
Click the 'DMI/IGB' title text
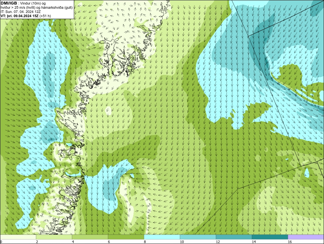click(9, 3)
